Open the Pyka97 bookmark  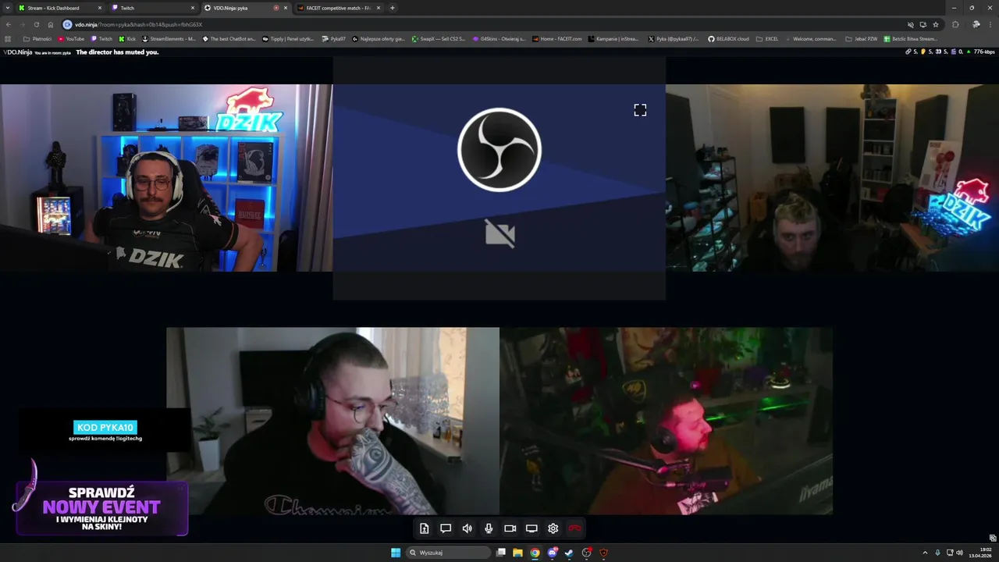(334, 38)
